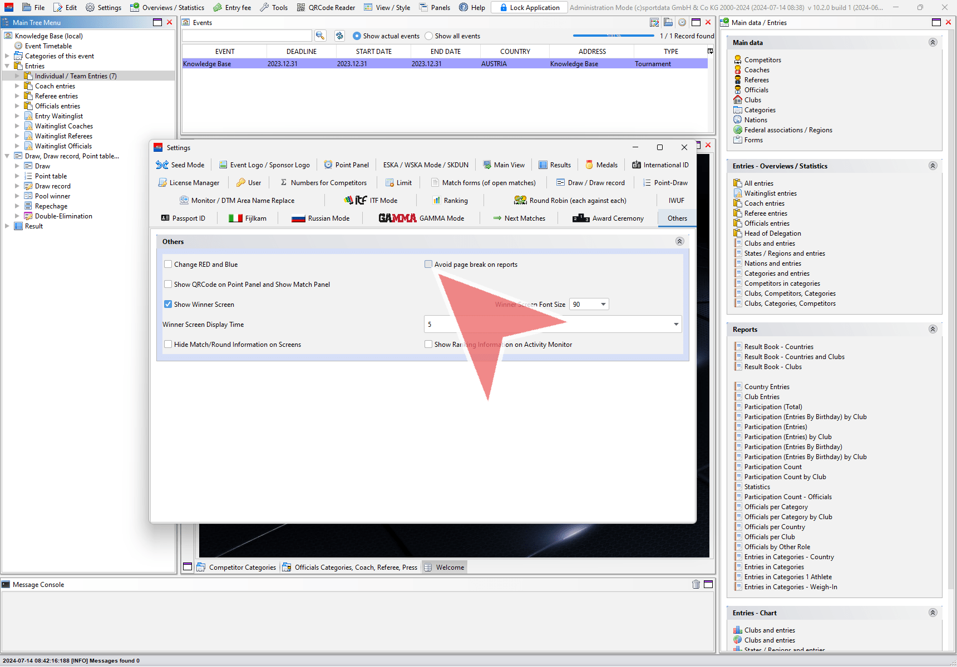
Task: Uncheck Show Winner Screen
Action: click(168, 305)
